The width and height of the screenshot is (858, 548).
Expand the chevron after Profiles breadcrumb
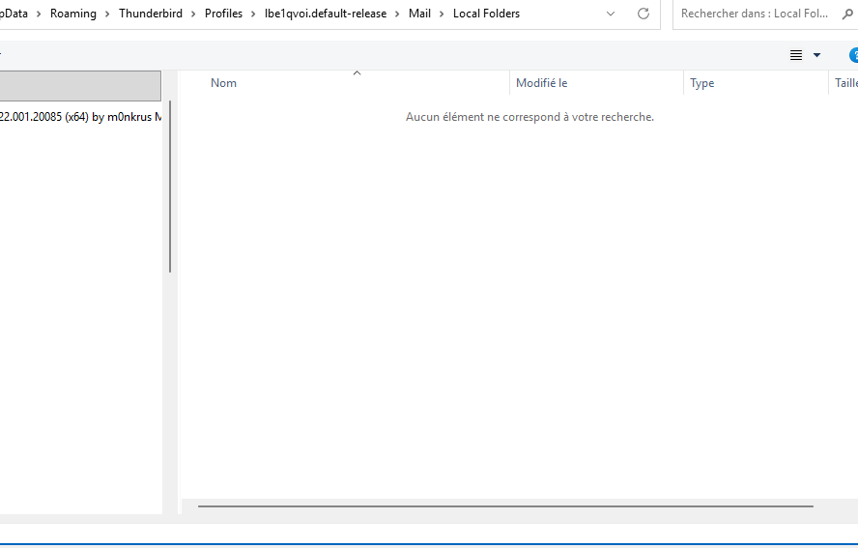(254, 14)
